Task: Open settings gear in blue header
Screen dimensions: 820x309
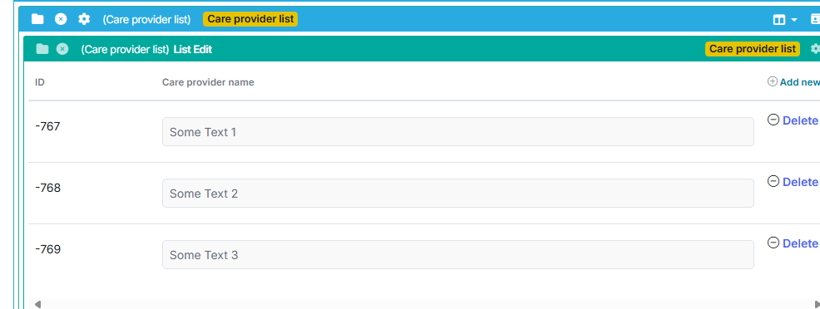Action: pyautogui.click(x=84, y=19)
